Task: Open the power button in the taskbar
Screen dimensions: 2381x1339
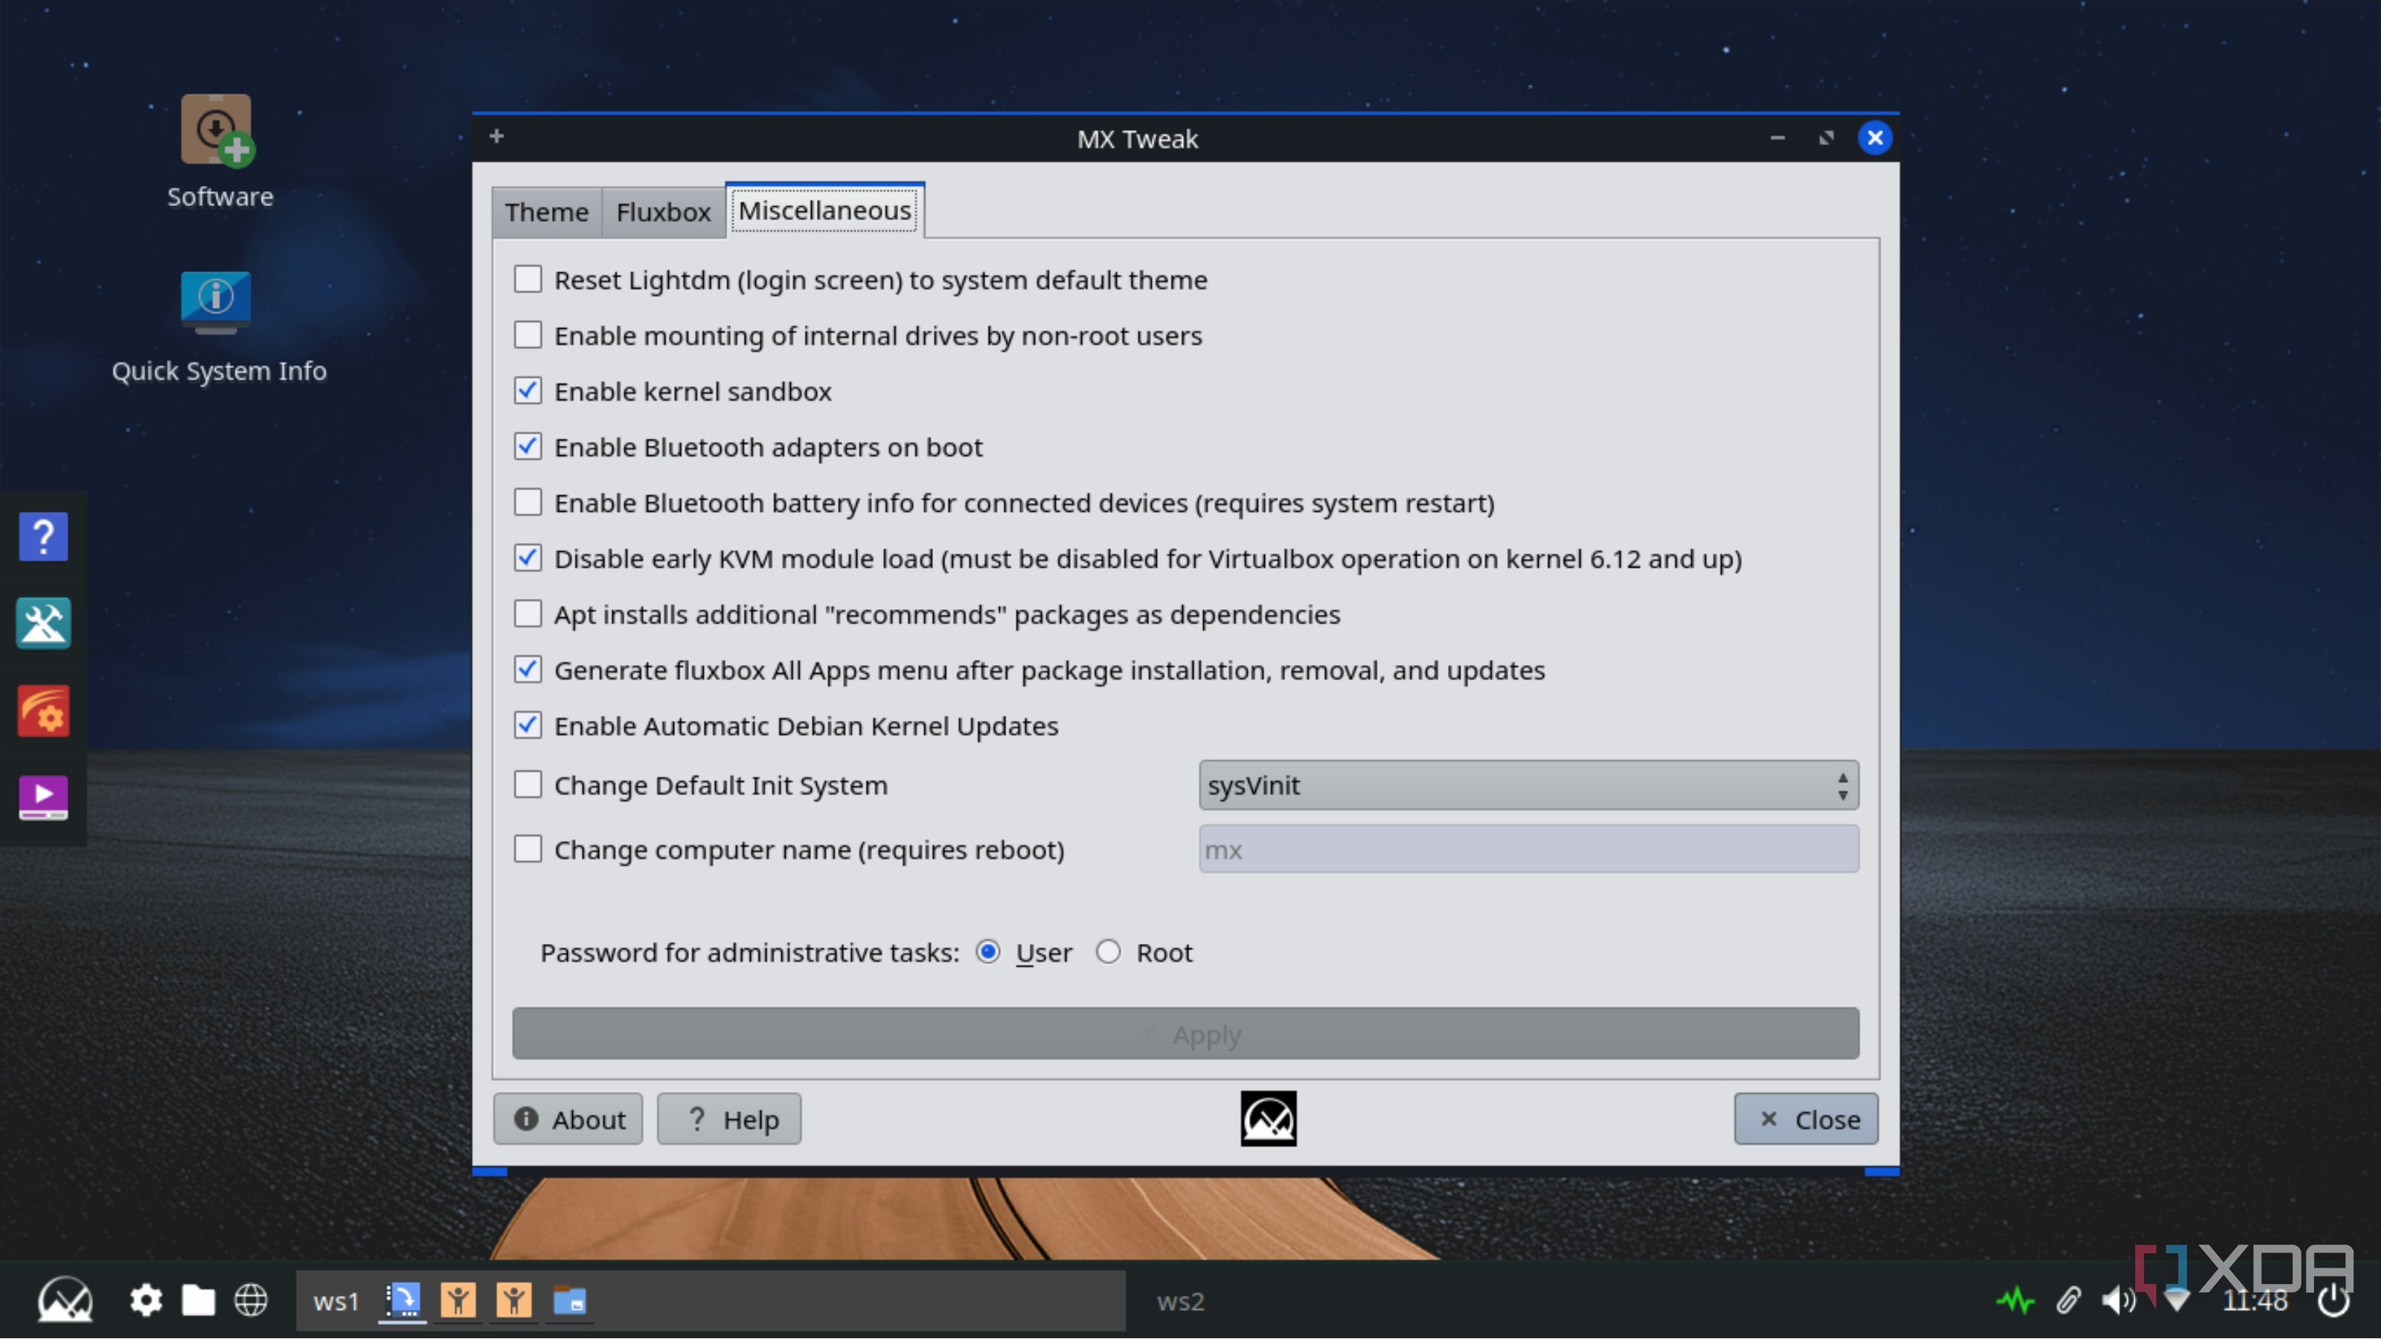Action: click(x=2334, y=1301)
